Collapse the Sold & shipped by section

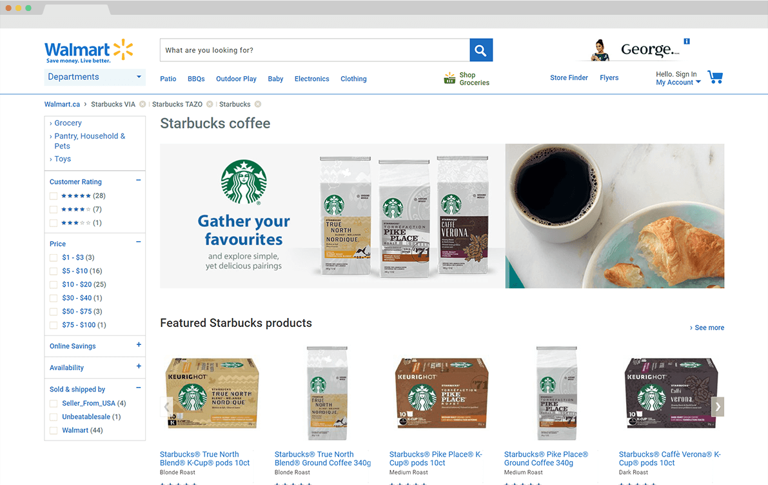[x=139, y=388]
